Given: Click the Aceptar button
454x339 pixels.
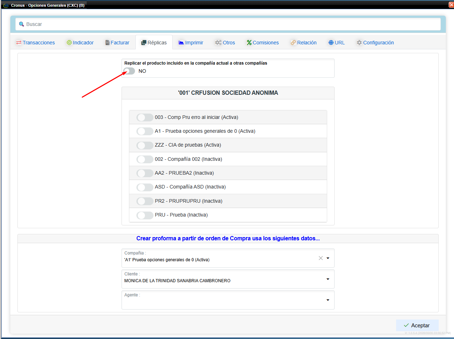Looking at the screenshot, I should click(x=417, y=325).
